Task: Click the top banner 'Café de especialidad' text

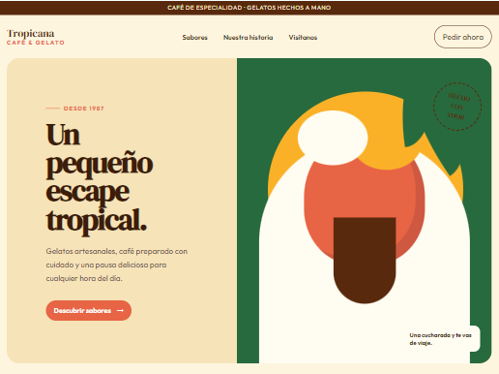Action: coord(249,8)
